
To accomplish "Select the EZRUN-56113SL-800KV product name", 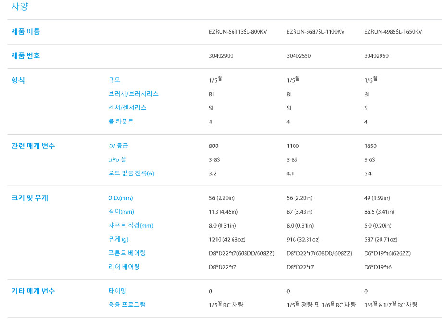I will (x=237, y=32).
